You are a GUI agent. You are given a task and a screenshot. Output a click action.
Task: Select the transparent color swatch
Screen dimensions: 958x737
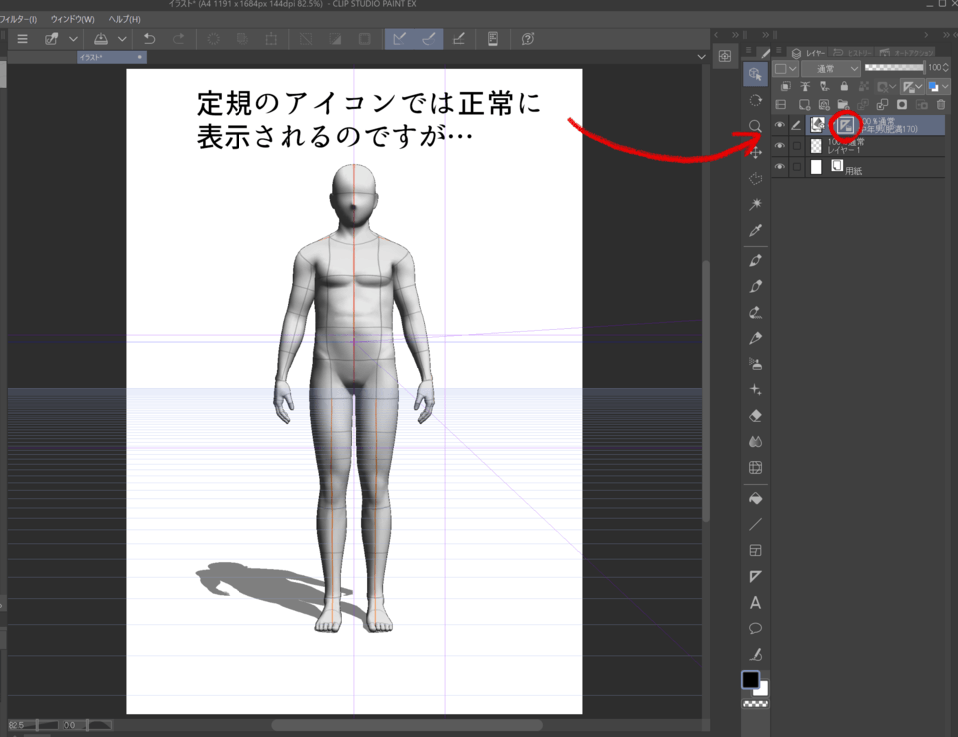tap(755, 705)
